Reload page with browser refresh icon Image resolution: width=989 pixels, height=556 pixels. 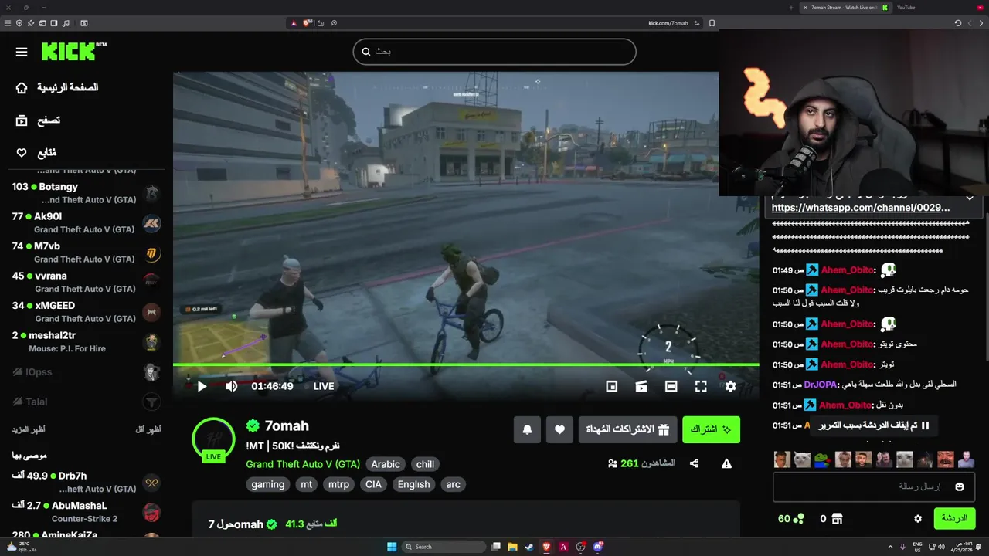pyautogui.click(x=958, y=23)
